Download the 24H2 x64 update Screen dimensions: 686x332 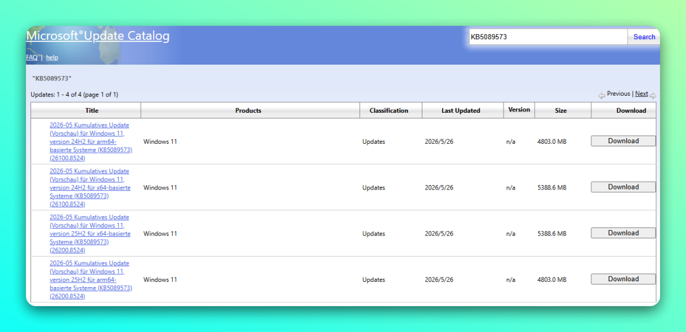(623, 187)
